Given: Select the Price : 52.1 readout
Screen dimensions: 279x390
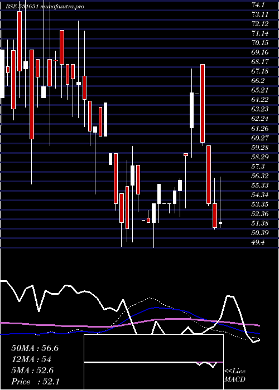Looking at the screenshot, I should click(35, 382).
